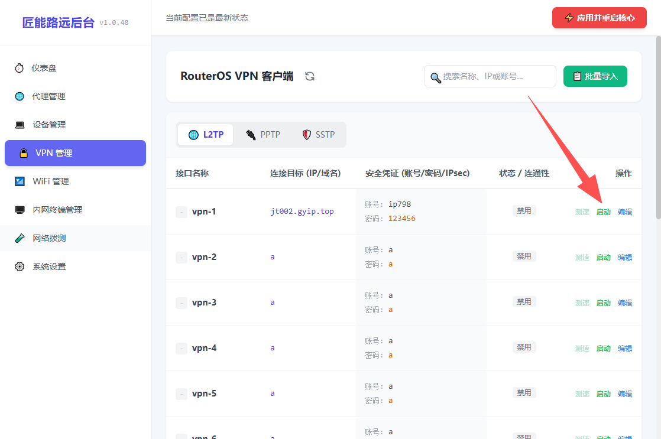661x439 pixels.
Task: Focus the 搜索名称、IP或账号 search field
Action: pyautogui.click(x=490, y=76)
